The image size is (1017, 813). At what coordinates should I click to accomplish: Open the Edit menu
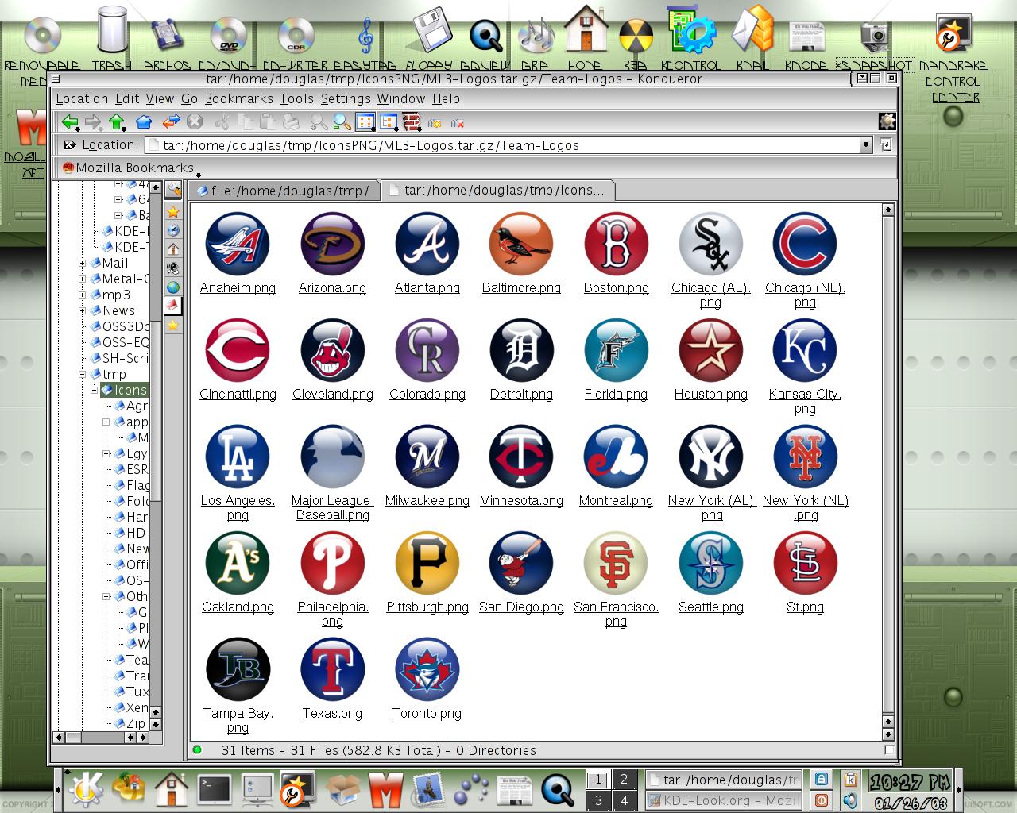pos(127,98)
